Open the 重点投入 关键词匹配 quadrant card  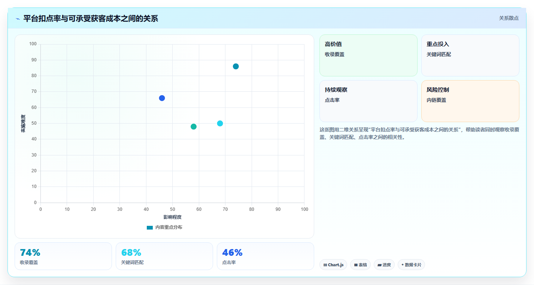[470, 55]
